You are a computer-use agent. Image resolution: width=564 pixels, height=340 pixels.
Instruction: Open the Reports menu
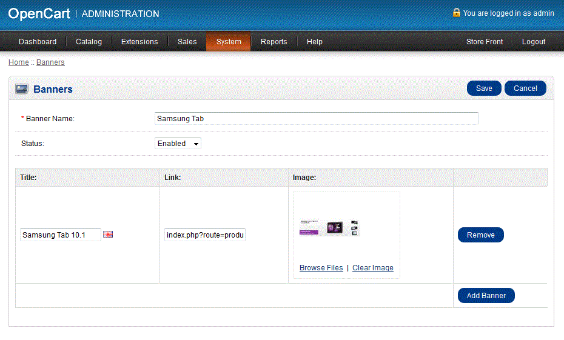click(274, 42)
